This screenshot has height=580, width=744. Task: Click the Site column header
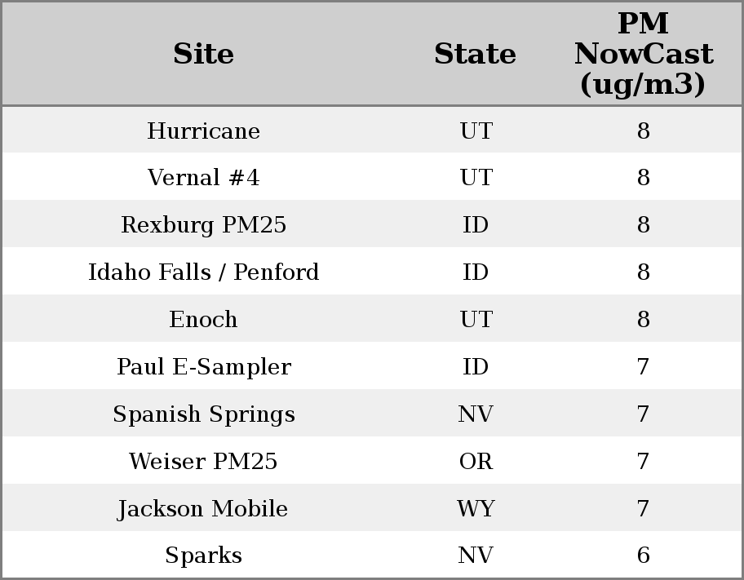(x=203, y=54)
